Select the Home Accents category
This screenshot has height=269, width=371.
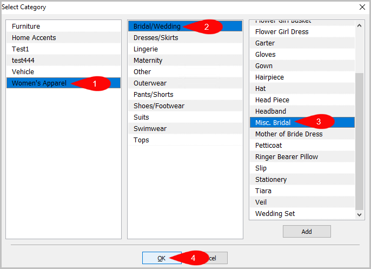click(63, 37)
